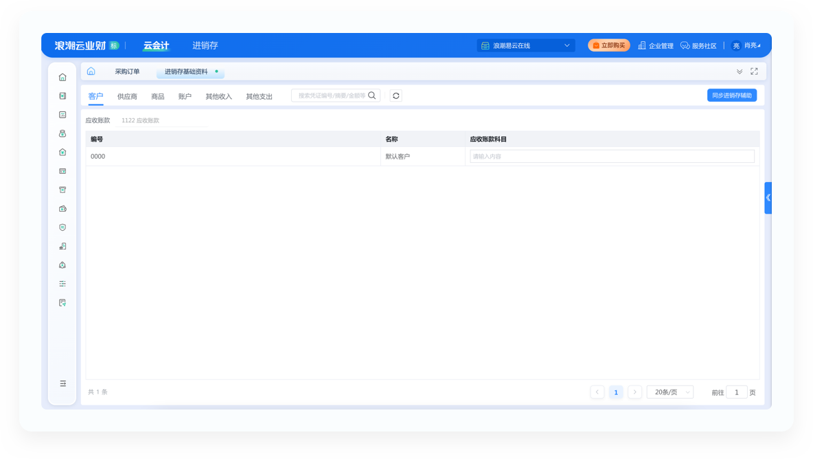Go to previous page arrow
The width and height of the screenshot is (813, 459).
597,392
